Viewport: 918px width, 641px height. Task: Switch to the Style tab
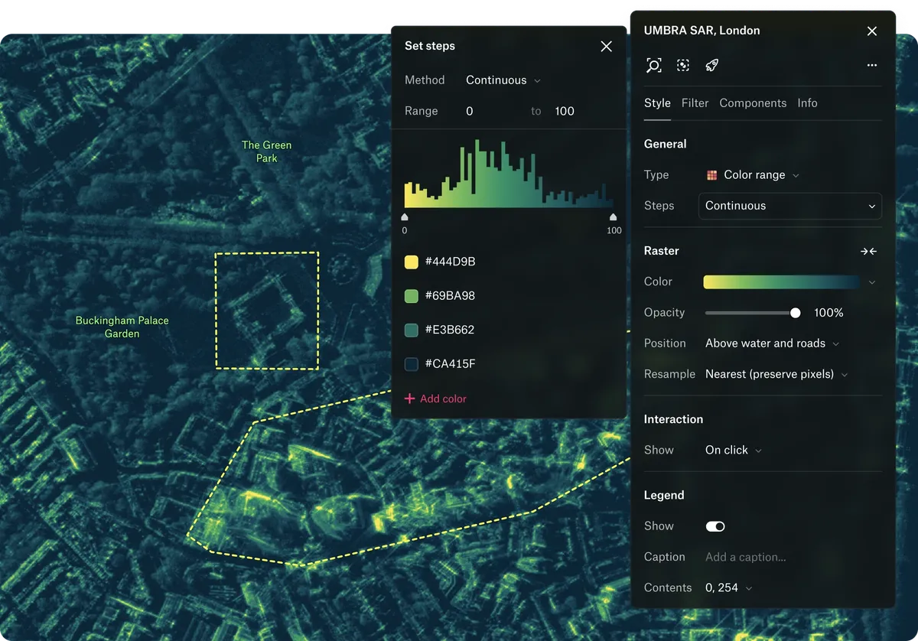click(x=657, y=103)
